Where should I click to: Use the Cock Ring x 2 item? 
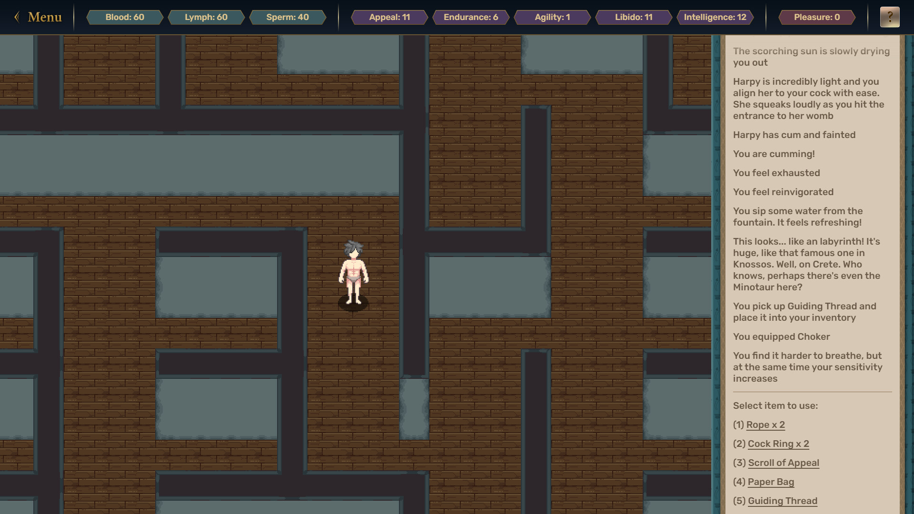[778, 444]
